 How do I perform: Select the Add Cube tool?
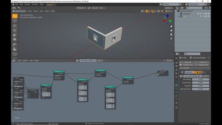click(x=15, y=54)
